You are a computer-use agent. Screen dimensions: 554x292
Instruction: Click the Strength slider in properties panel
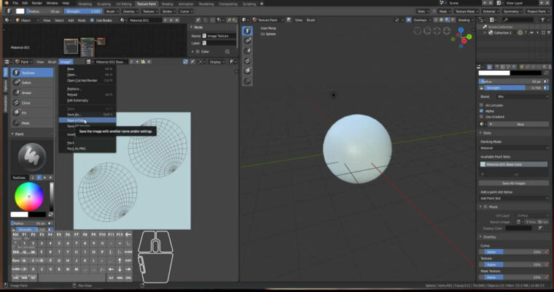(x=511, y=88)
